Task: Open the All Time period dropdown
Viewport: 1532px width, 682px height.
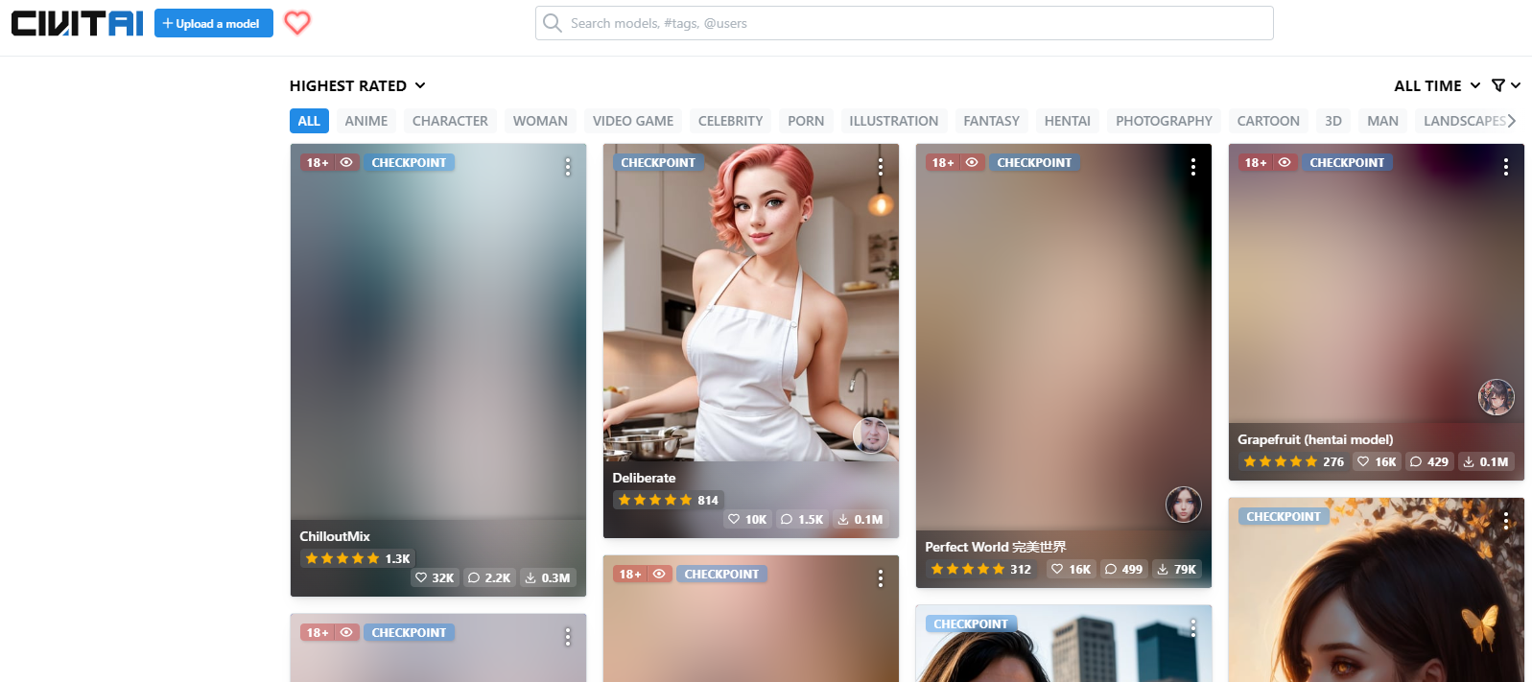Action: coord(1436,85)
